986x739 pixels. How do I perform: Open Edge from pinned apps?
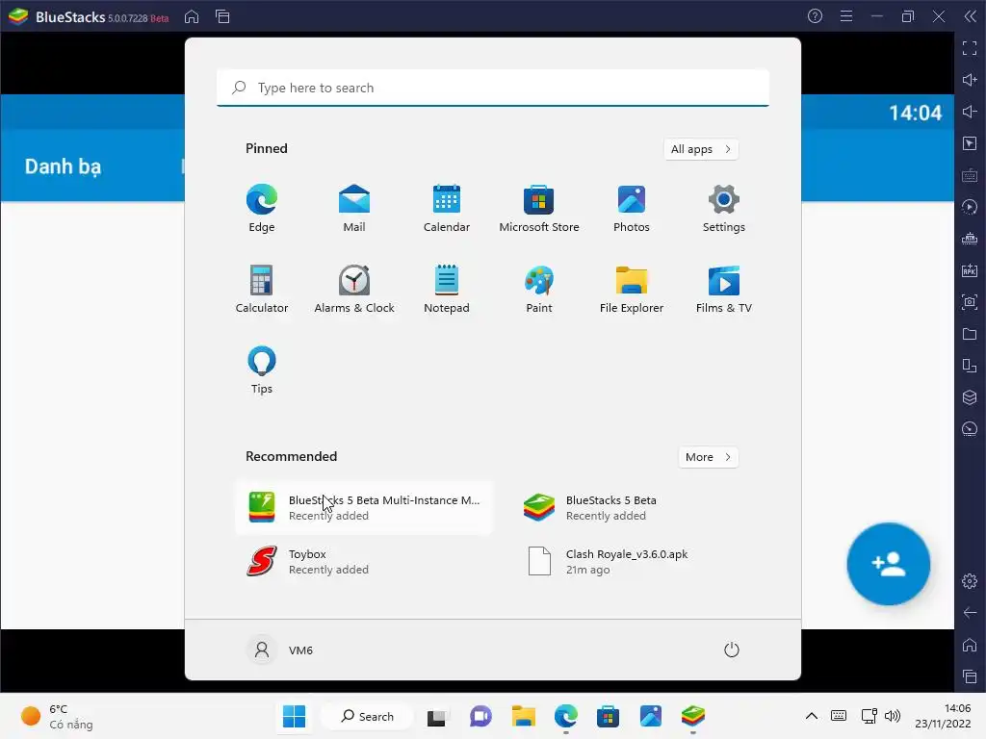pos(262,209)
